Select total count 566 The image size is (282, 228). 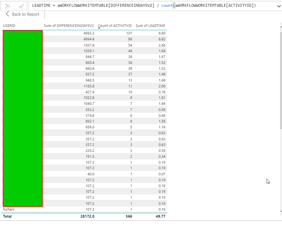point(129,216)
